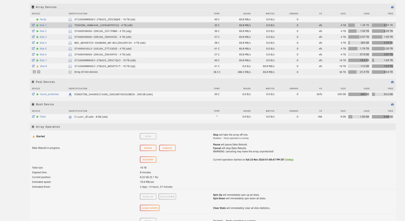This screenshot has height=221, width=405.
Task: Click the estimated speed value '70.6 MB/sec'
Action: click(x=147, y=182)
